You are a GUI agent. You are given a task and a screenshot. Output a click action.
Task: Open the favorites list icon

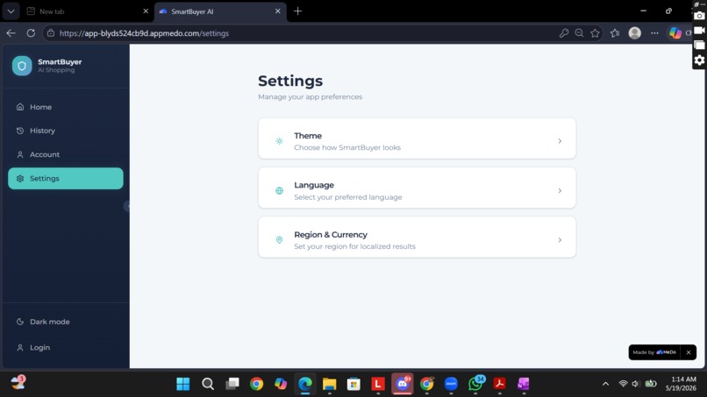tap(615, 33)
